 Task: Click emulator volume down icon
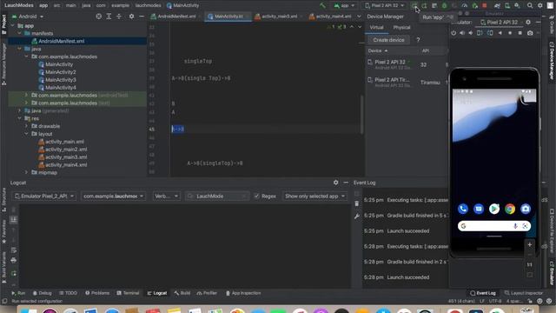471,33
